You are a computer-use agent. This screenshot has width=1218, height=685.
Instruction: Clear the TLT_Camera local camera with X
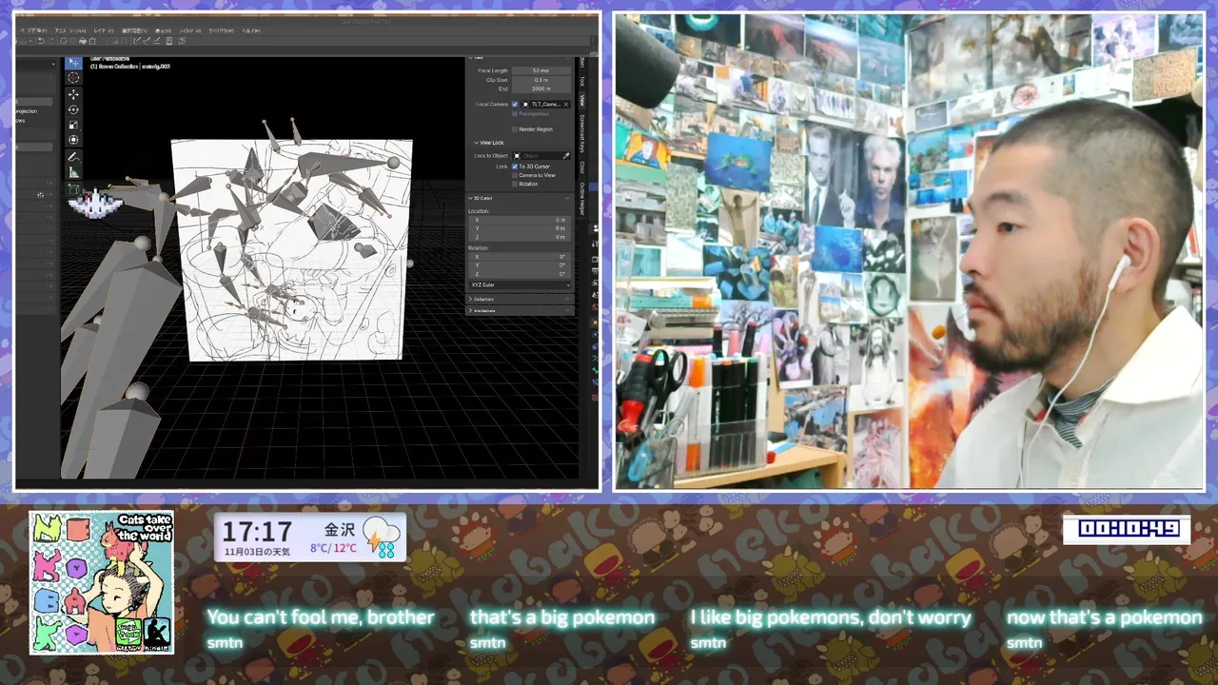click(x=566, y=104)
